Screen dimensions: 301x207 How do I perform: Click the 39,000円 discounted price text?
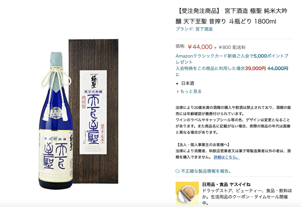tap(255, 68)
